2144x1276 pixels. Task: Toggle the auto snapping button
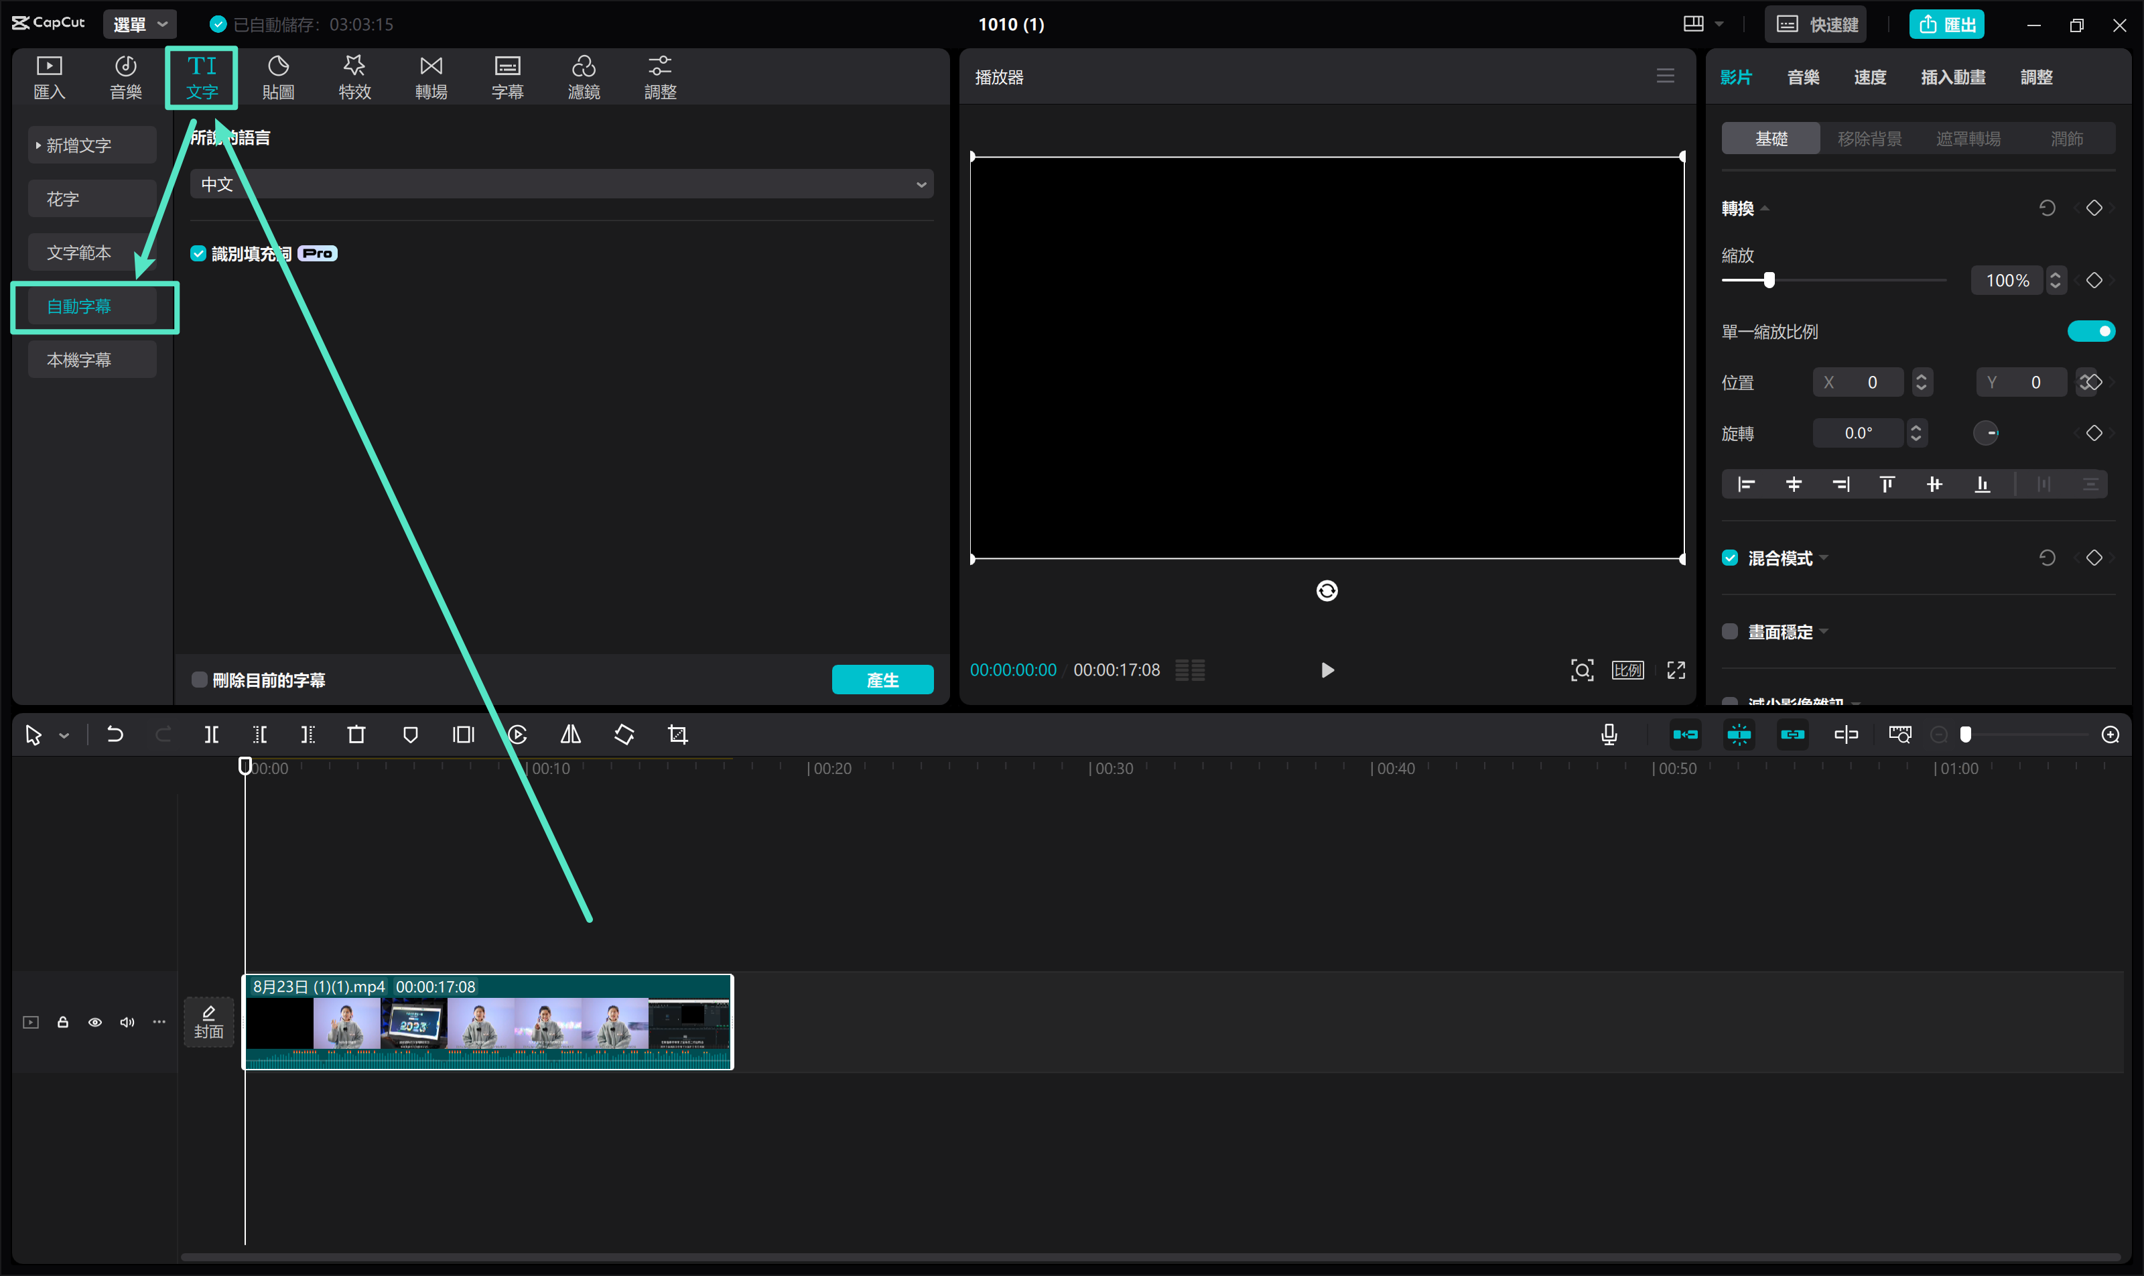pyautogui.click(x=1739, y=735)
